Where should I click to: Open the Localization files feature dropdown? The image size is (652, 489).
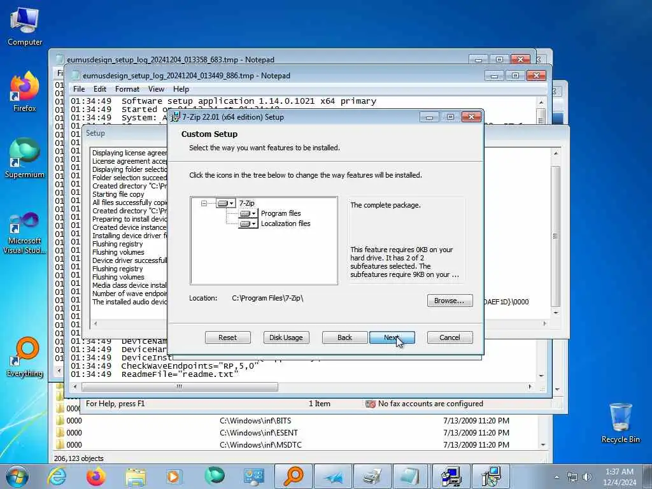pos(248,223)
